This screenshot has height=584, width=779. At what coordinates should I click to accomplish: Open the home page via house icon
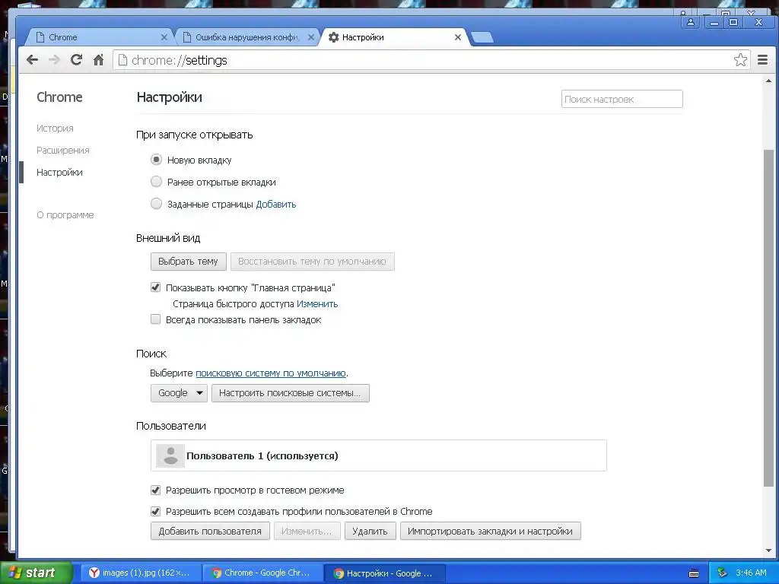click(98, 60)
